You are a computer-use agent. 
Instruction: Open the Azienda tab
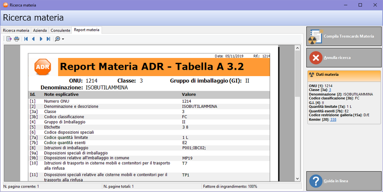tap(40, 30)
